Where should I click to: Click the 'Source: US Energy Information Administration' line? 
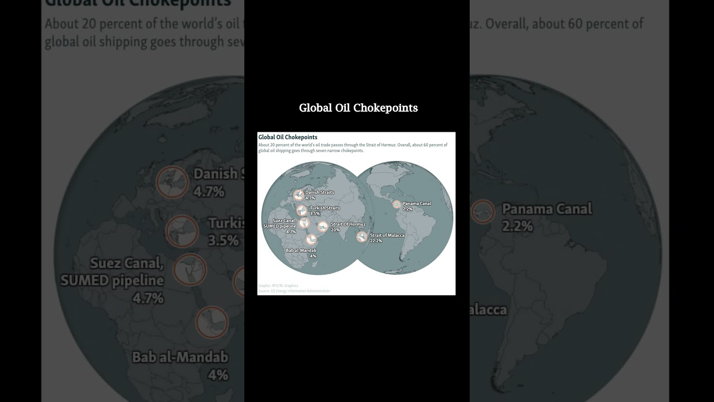click(294, 291)
